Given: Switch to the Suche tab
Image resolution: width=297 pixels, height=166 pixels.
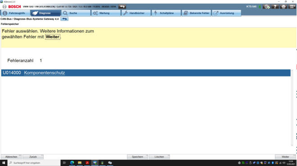Looking at the screenshot, I should (x=76, y=13).
